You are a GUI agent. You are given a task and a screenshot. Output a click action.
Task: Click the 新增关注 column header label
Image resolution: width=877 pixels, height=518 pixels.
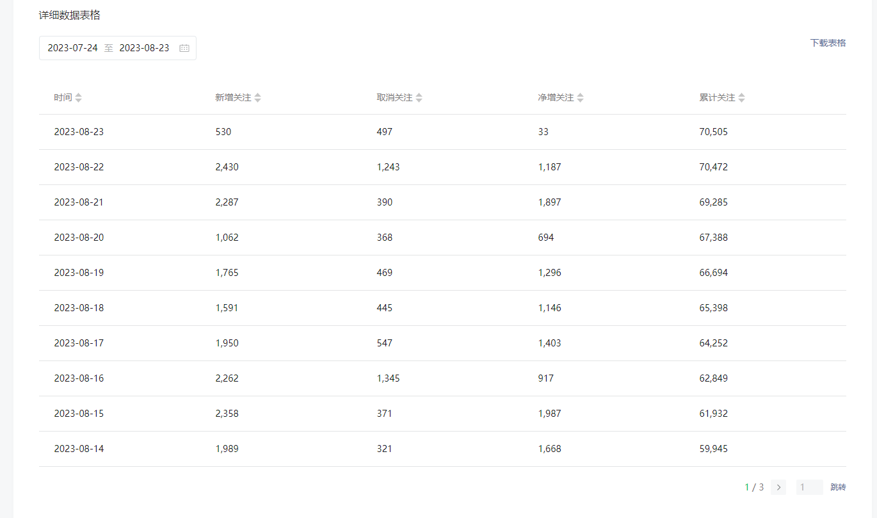[233, 98]
